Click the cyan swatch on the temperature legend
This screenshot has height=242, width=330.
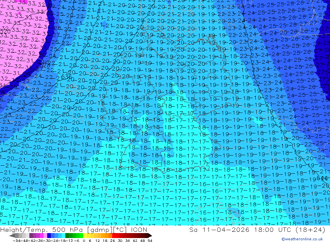pos(63,235)
